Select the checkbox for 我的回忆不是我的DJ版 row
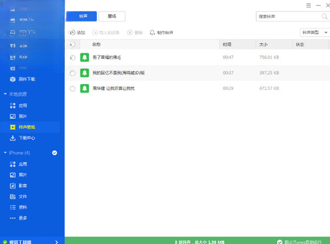Image resolution: width=330 pixels, height=244 pixels. [x=73, y=73]
